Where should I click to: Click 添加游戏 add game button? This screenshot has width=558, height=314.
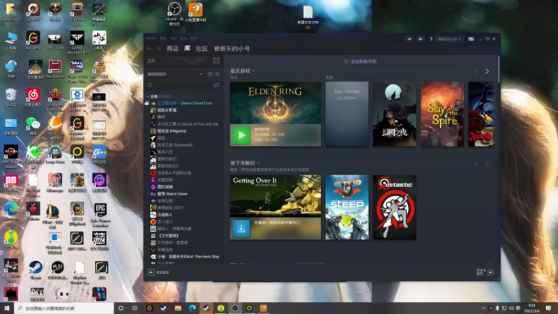click(159, 272)
